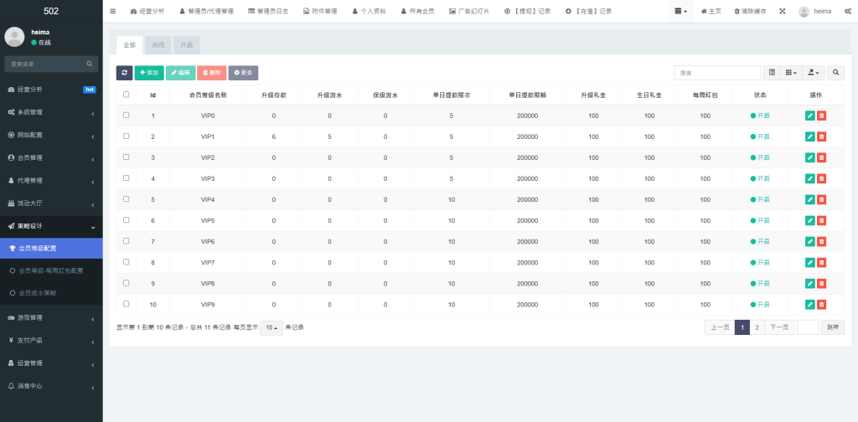Switch to the 关闭 tab
858x422 pixels.
click(158, 45)
